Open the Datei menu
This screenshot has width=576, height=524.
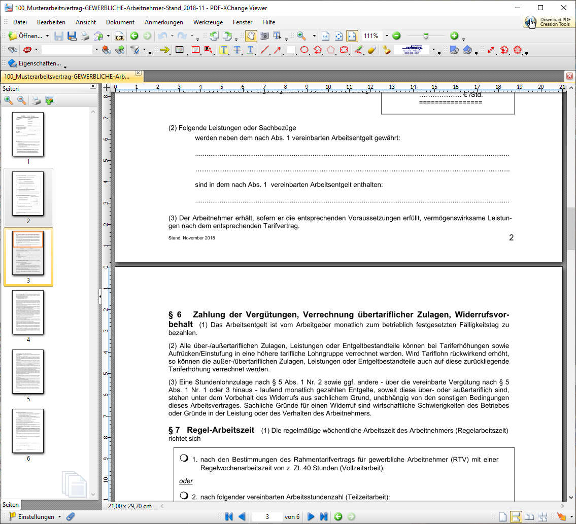pyautogui.click(x=20, y=22)
